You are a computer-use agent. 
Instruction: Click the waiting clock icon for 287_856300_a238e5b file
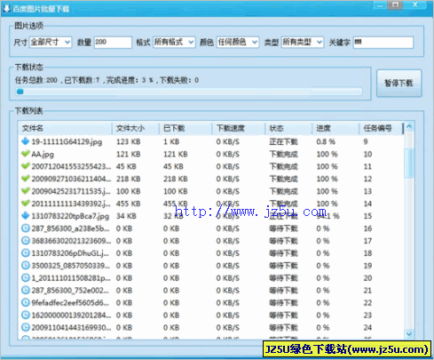[x=26, y=228]
